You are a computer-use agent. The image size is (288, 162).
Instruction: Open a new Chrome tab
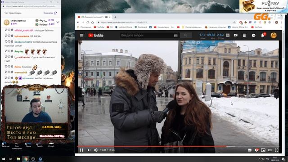115,17
